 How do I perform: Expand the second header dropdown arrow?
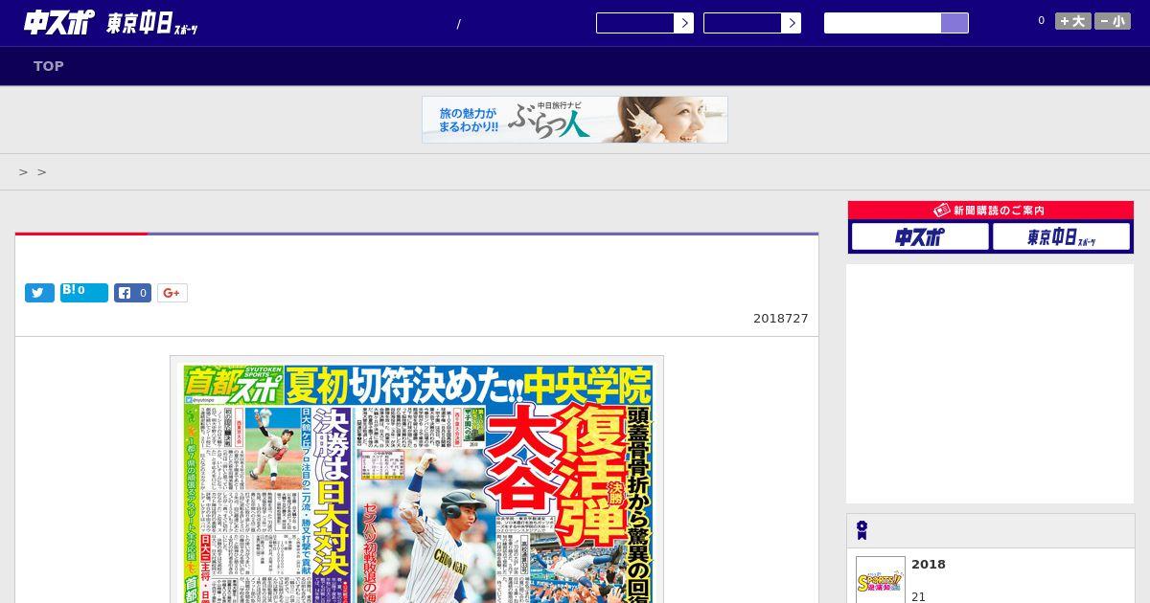click(x=791, y=23)
